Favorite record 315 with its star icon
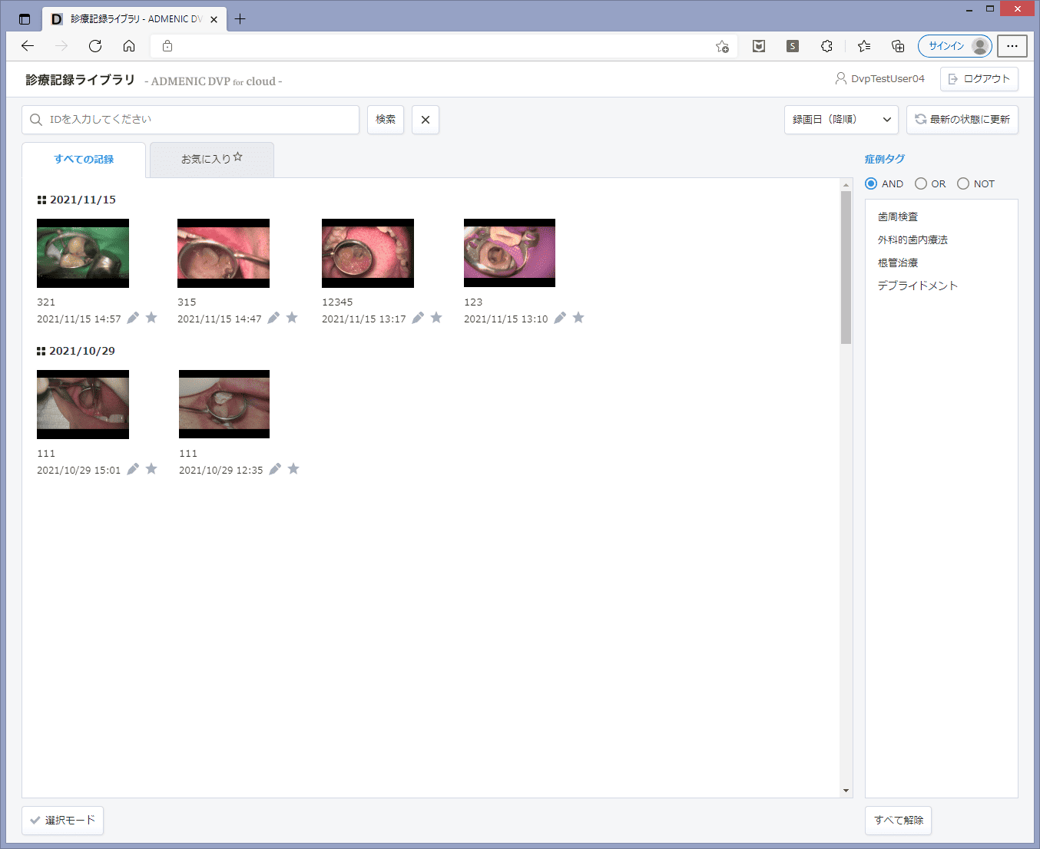1040x849 pixels. click(292, 318)
